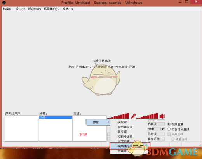The height and width of the screenshot is (159, 202).
Task: Adjust the speaker volume bar level
Action: point(147,116)
